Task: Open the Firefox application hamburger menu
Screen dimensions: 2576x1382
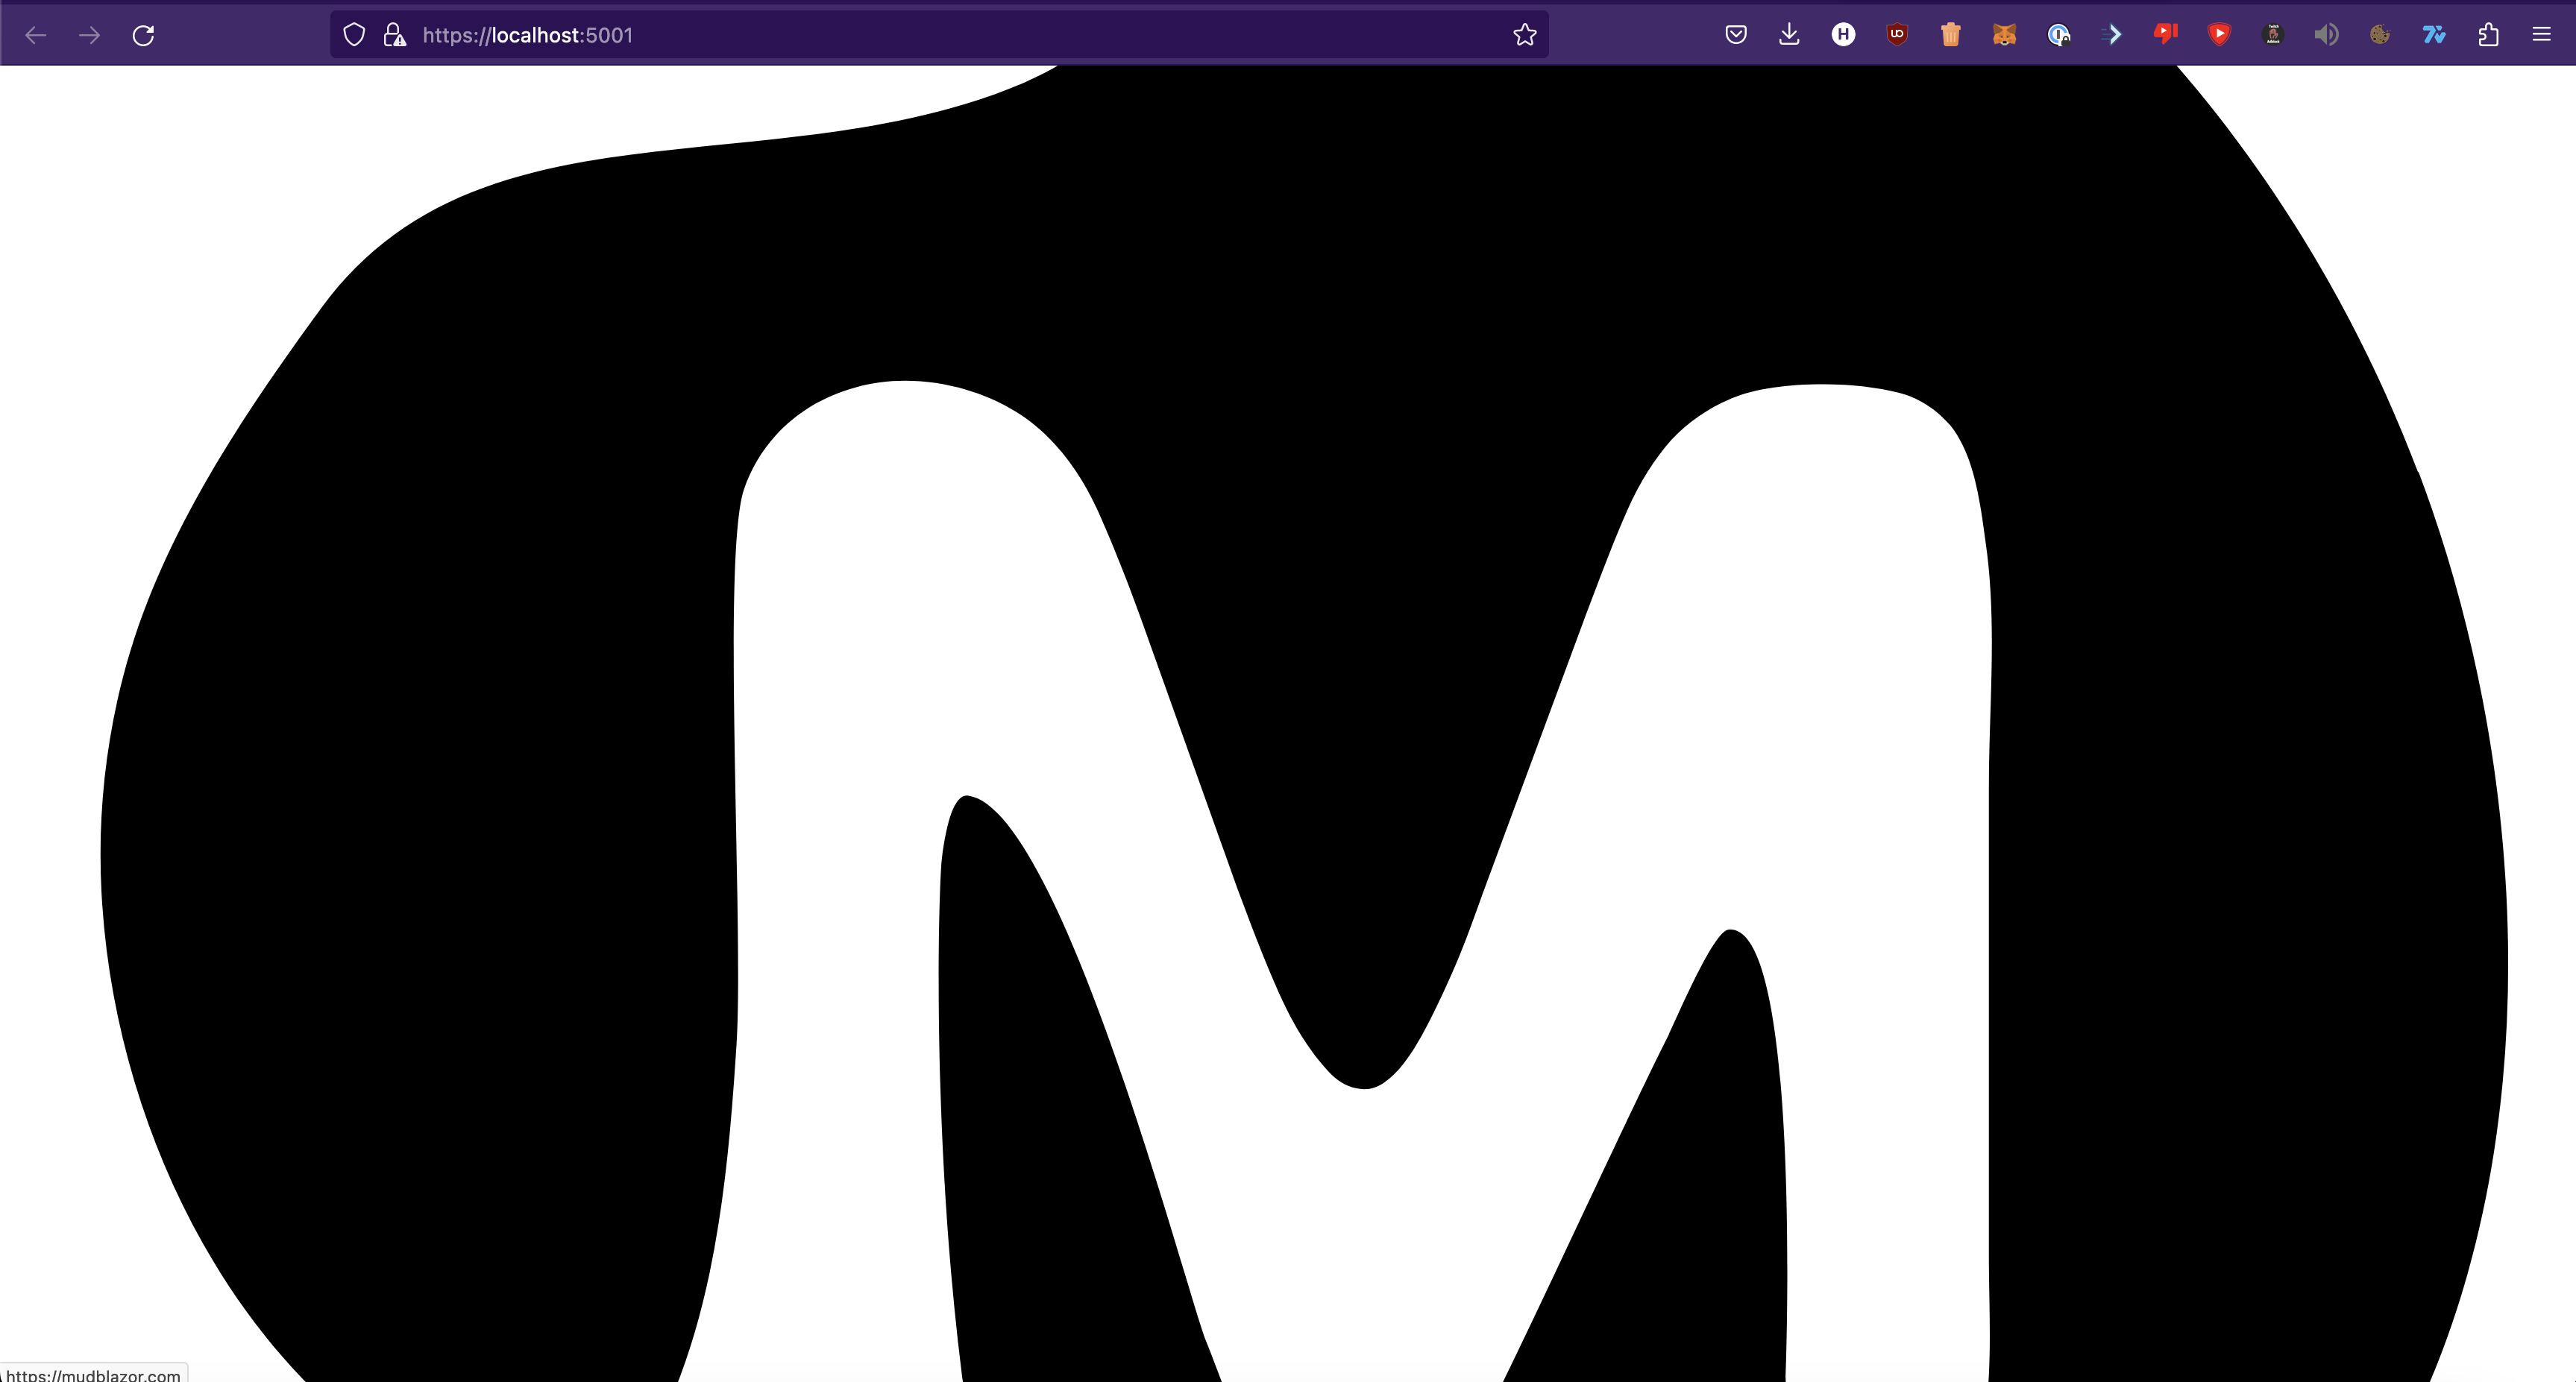Action: click(x=2541, y=35)
